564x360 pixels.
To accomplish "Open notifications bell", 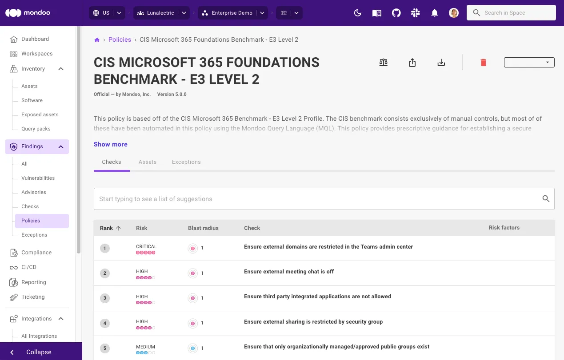I will click(435, 13).
